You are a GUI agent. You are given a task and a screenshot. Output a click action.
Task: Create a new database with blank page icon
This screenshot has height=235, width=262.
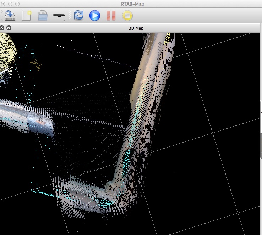(x=26, y=16)
